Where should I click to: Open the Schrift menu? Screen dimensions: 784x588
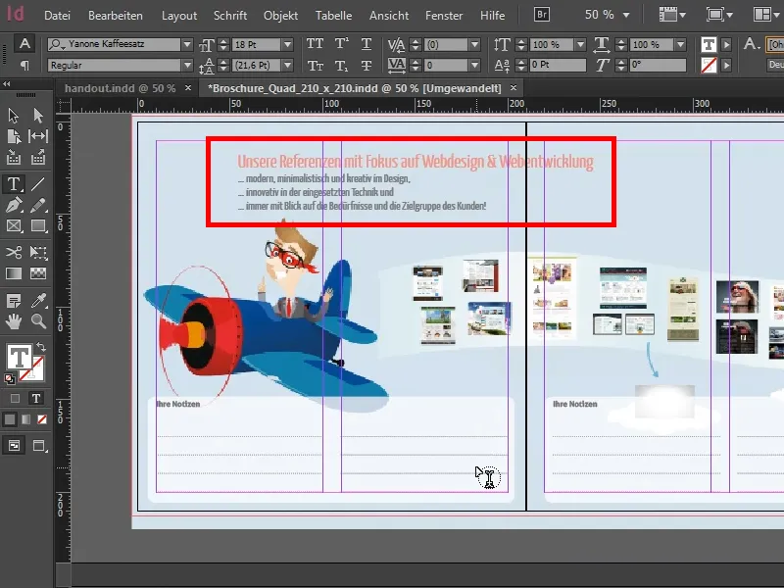coord(230,15)
